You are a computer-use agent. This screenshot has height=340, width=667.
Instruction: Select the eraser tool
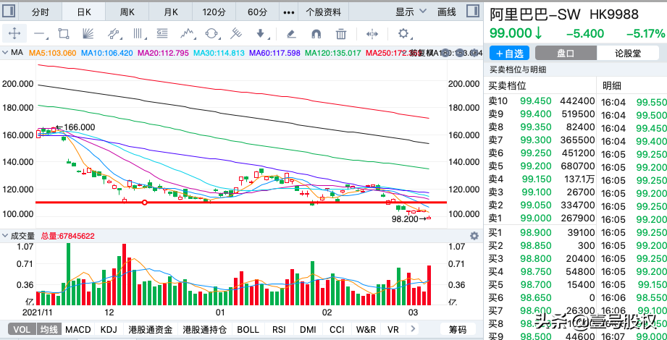tap(291, 33)
